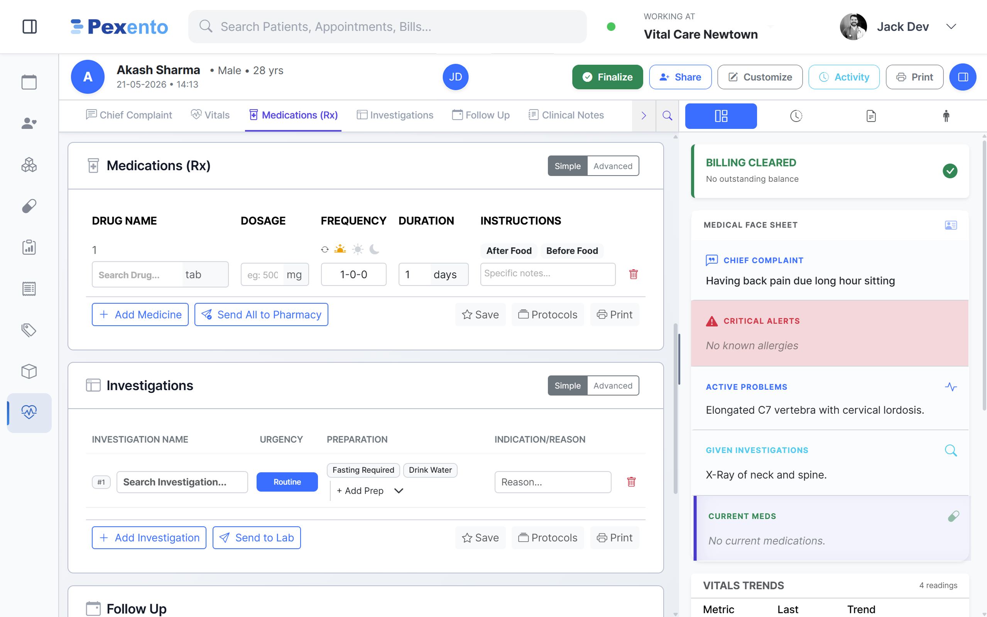Image resolution: width=987 pixels, height=617 pixels.
Task: Open the inventory box icon in sidebar
Action: 29,371
